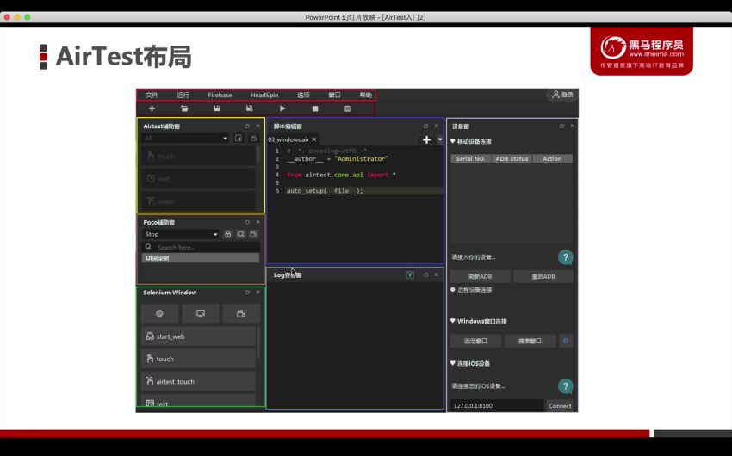Click the ADB Status column header
This screenshot has height=456, width=732.
512,158
